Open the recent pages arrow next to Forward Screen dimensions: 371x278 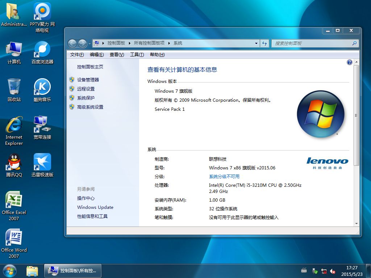[89, 43]
